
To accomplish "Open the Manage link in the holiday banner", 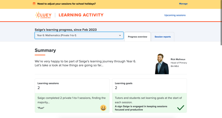I will (x=183, y=4).
